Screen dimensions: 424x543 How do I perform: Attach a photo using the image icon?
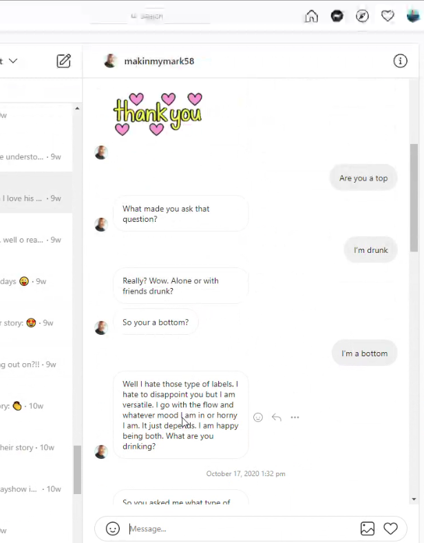(x=368, y=529)
